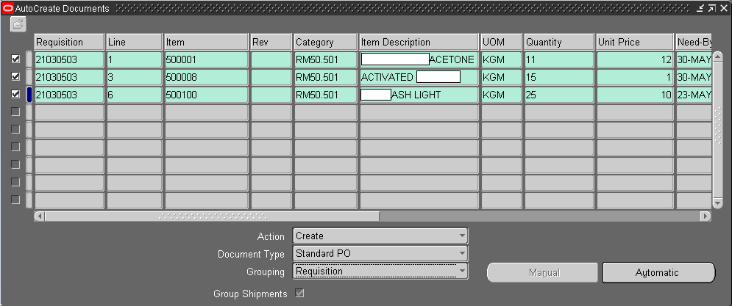Uncheck the checkbox for requisition line 3
The height and width of the screenshot is (306, 732).
15,77
